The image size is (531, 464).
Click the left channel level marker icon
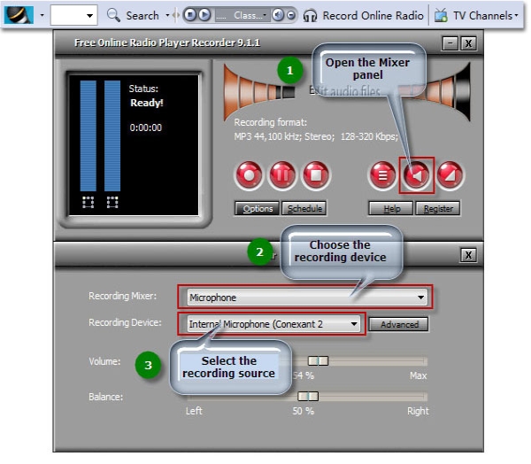88,202
